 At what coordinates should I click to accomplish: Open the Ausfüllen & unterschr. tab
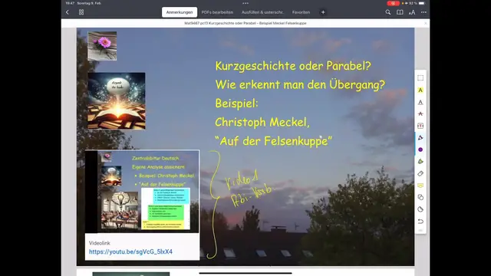point(262,12)
